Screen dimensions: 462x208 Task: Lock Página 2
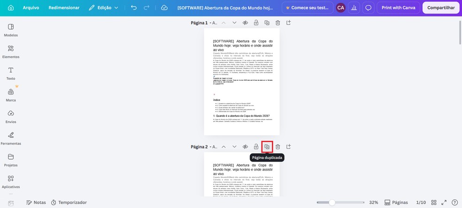pos(256,146)
